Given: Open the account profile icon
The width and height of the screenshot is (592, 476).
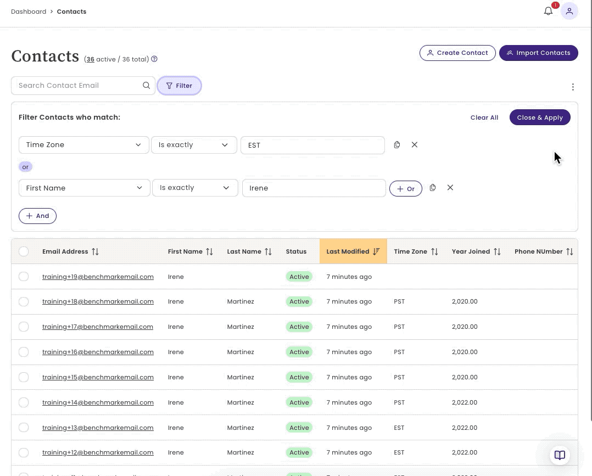Looking at the screenshot, I should [569, 10].
